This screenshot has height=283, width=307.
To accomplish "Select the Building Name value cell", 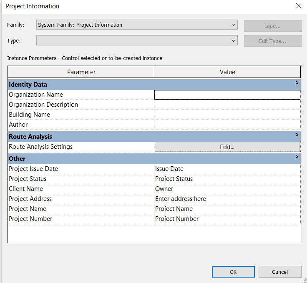I will (x=227, y=115).
